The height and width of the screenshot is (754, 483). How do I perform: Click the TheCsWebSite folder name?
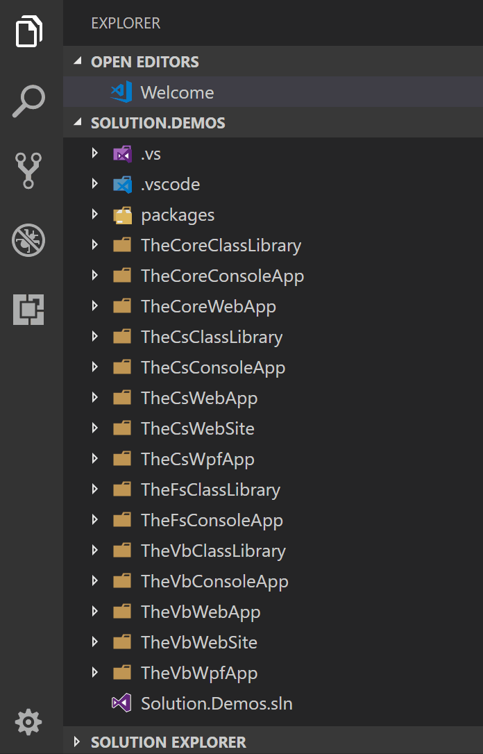coord(198,428)
